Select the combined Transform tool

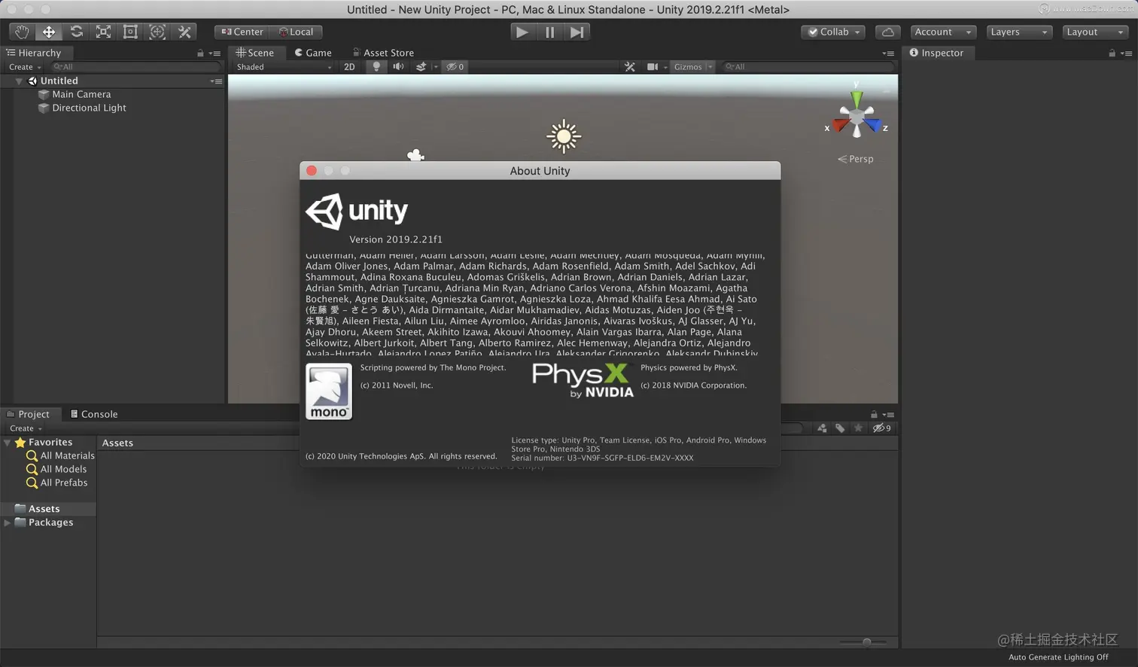(x=157, y=32)
